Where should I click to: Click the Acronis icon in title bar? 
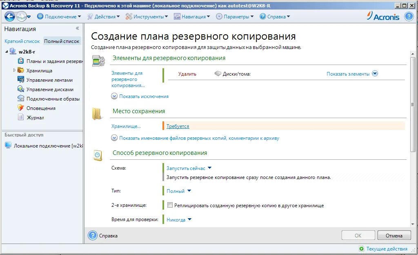pyautogui.click(x=5, y=5)
